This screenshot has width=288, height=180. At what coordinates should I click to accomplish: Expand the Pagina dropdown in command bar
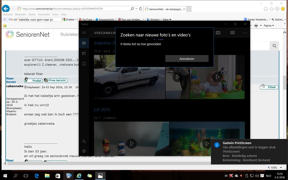(x=269, y=26)
